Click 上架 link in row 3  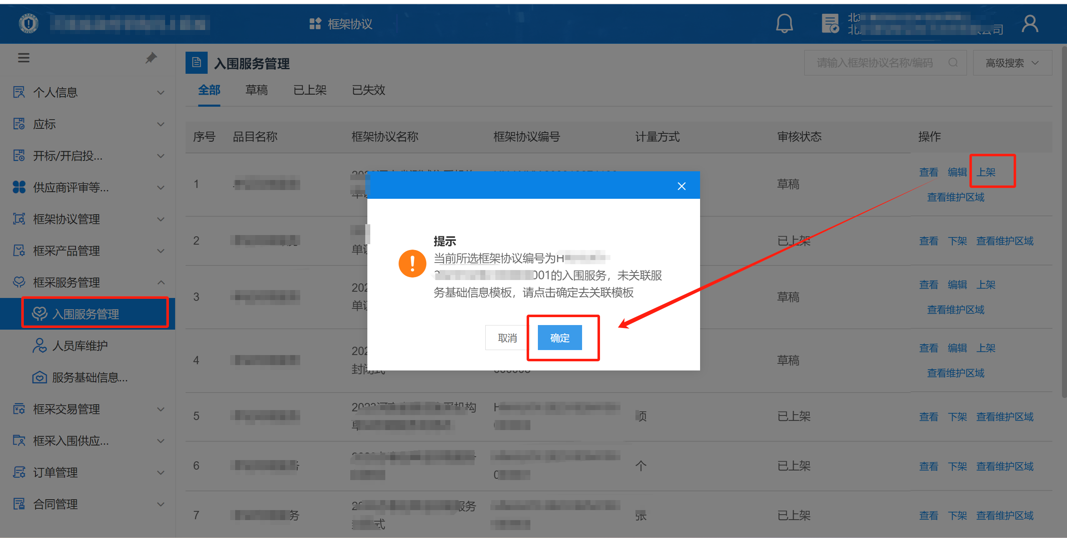[986, 284]
